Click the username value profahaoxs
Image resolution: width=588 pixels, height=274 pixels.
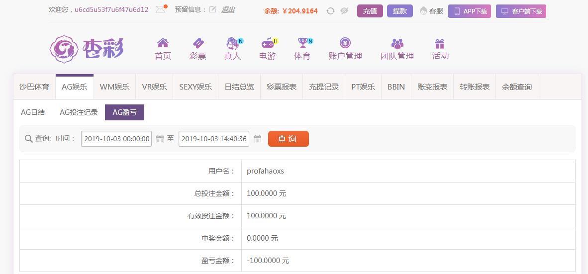click(x=266, y=171)
